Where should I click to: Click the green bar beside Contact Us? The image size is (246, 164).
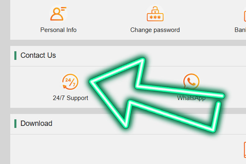pyautogui.click(x=16, y=55)
